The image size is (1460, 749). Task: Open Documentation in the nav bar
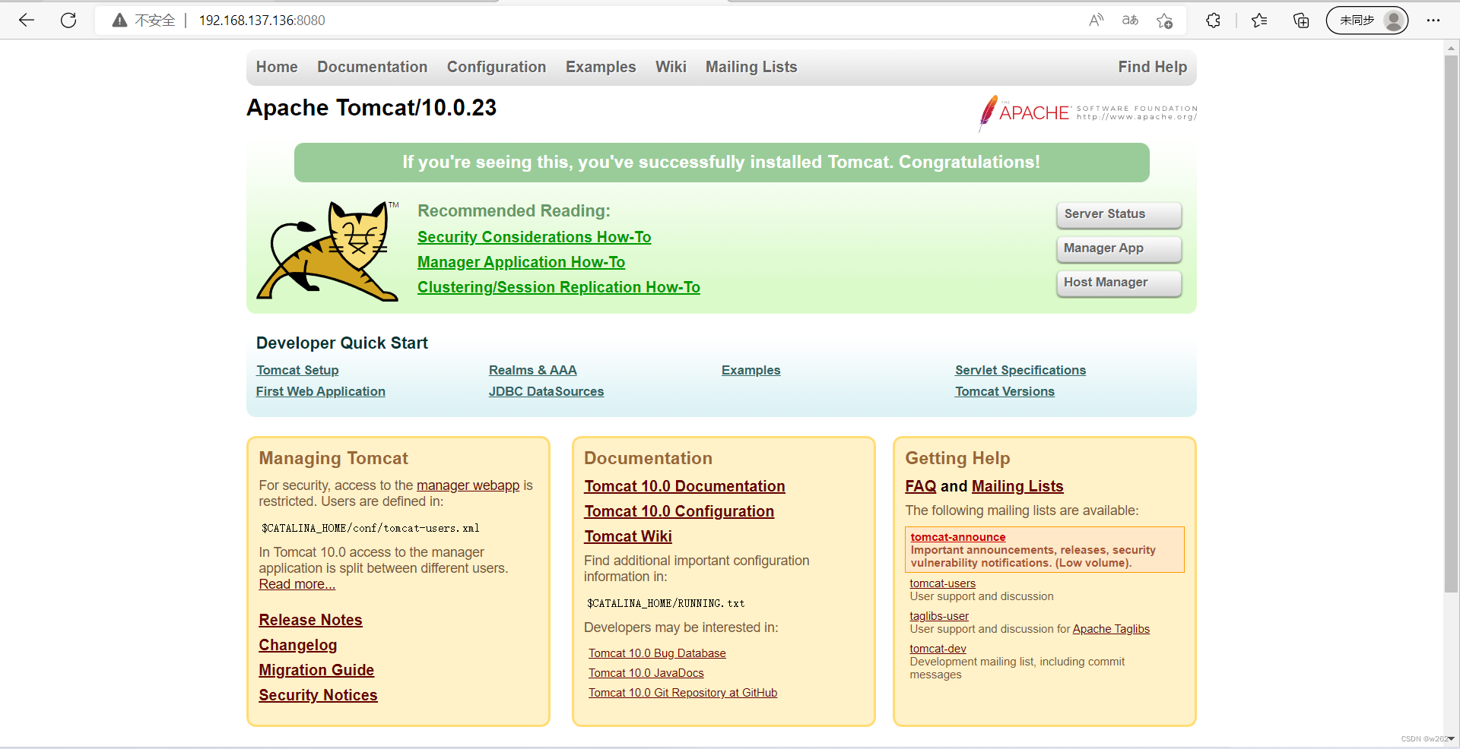pyautogui.click(x=372, y=67)
